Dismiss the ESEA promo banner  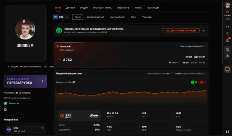[x=204, y=31]
